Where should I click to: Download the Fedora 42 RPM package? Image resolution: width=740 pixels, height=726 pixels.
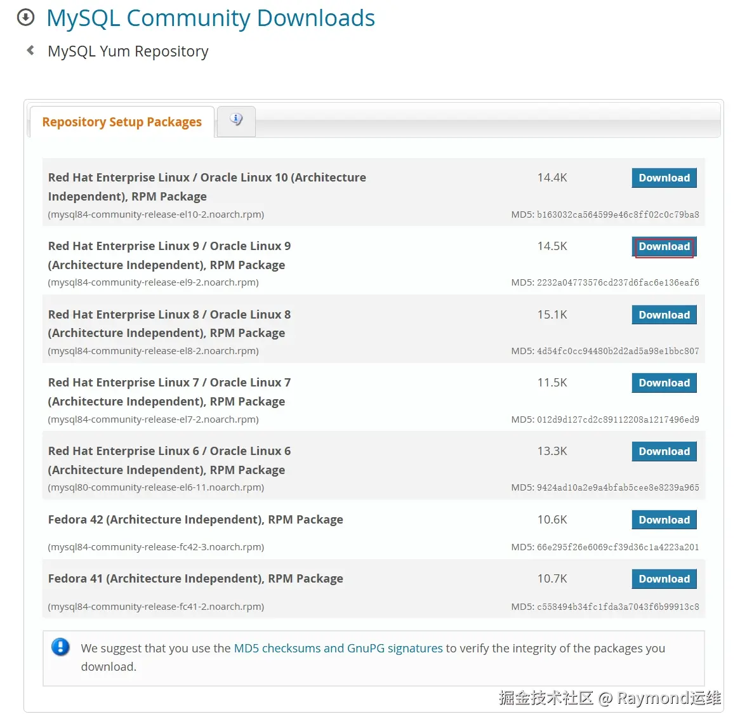coord(664,520)
